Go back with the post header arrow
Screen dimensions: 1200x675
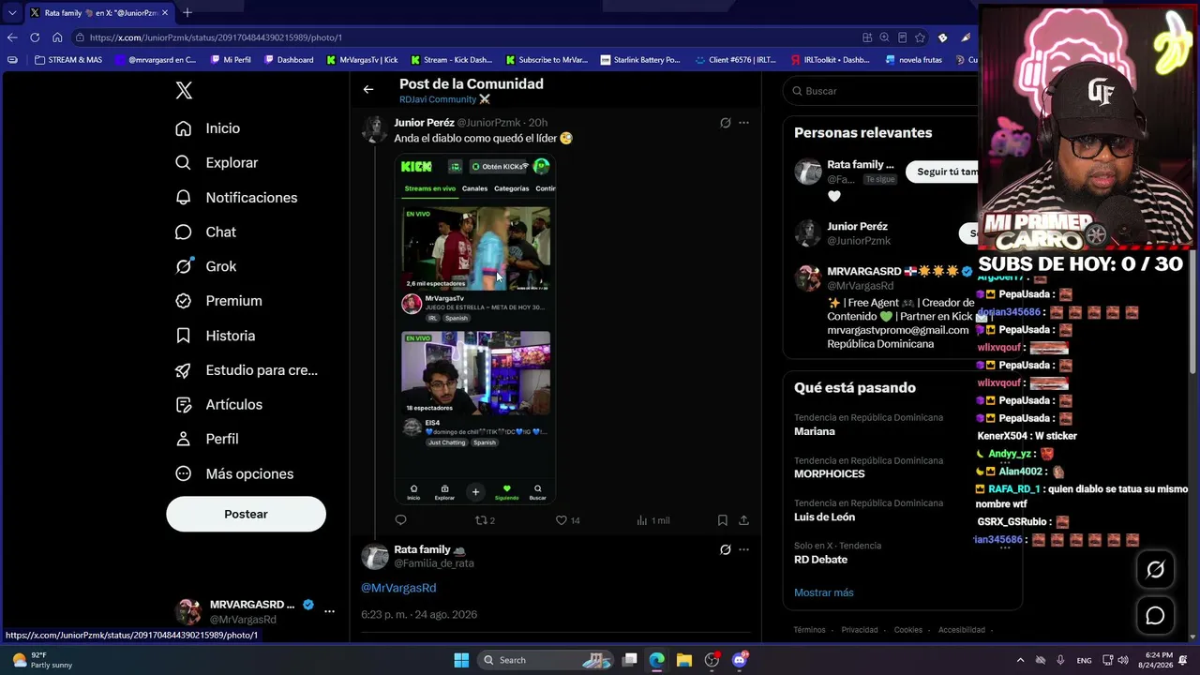click(x=368, y=90)
